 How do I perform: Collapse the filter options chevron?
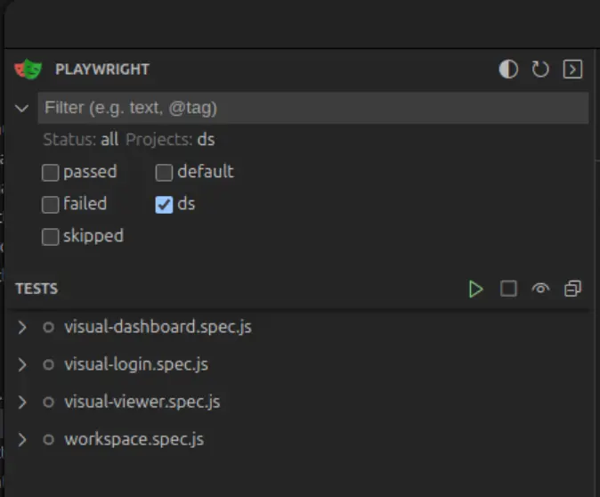click(22, 109)
